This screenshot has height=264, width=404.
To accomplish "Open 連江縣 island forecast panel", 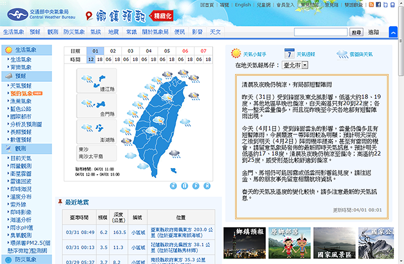I will coord(95,81).
